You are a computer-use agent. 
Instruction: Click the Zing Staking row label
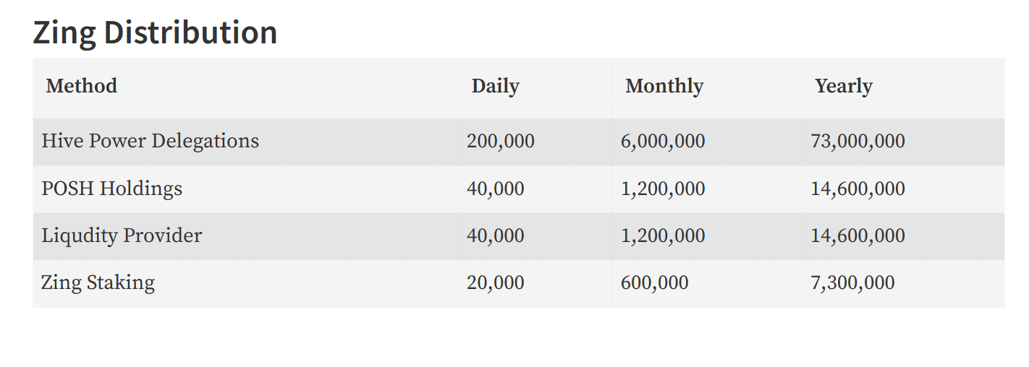98,282
